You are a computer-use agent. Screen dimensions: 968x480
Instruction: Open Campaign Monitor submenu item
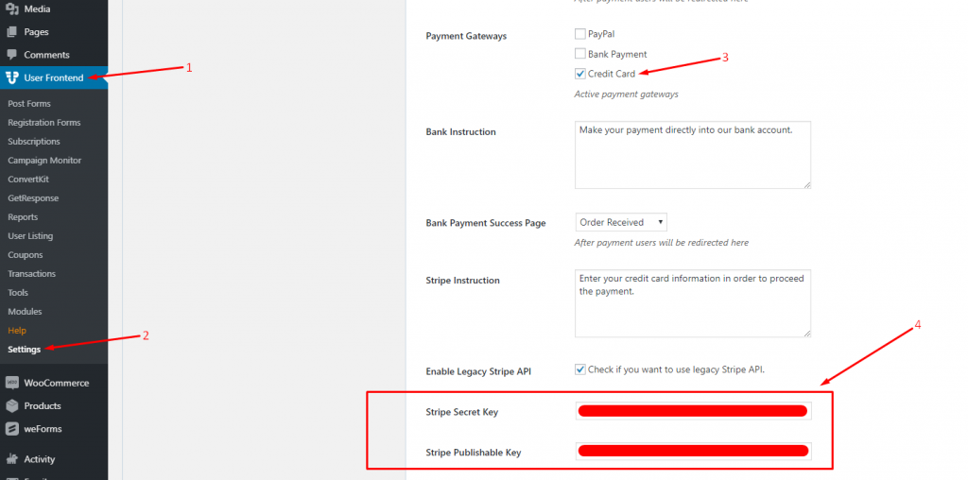click(44, 161)
